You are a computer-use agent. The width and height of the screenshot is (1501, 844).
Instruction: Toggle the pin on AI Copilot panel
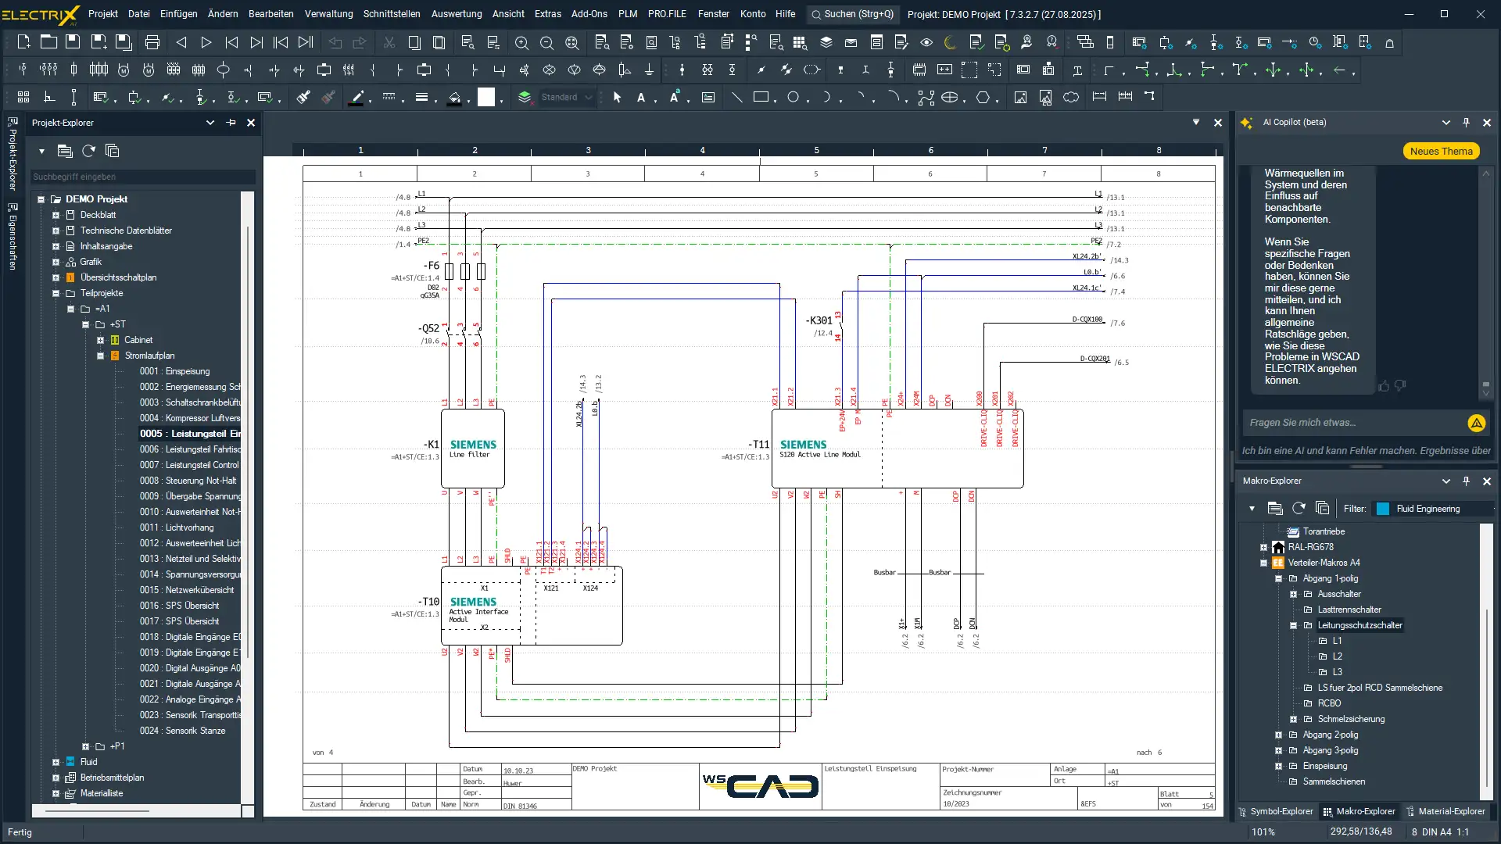pos(1466,122)
